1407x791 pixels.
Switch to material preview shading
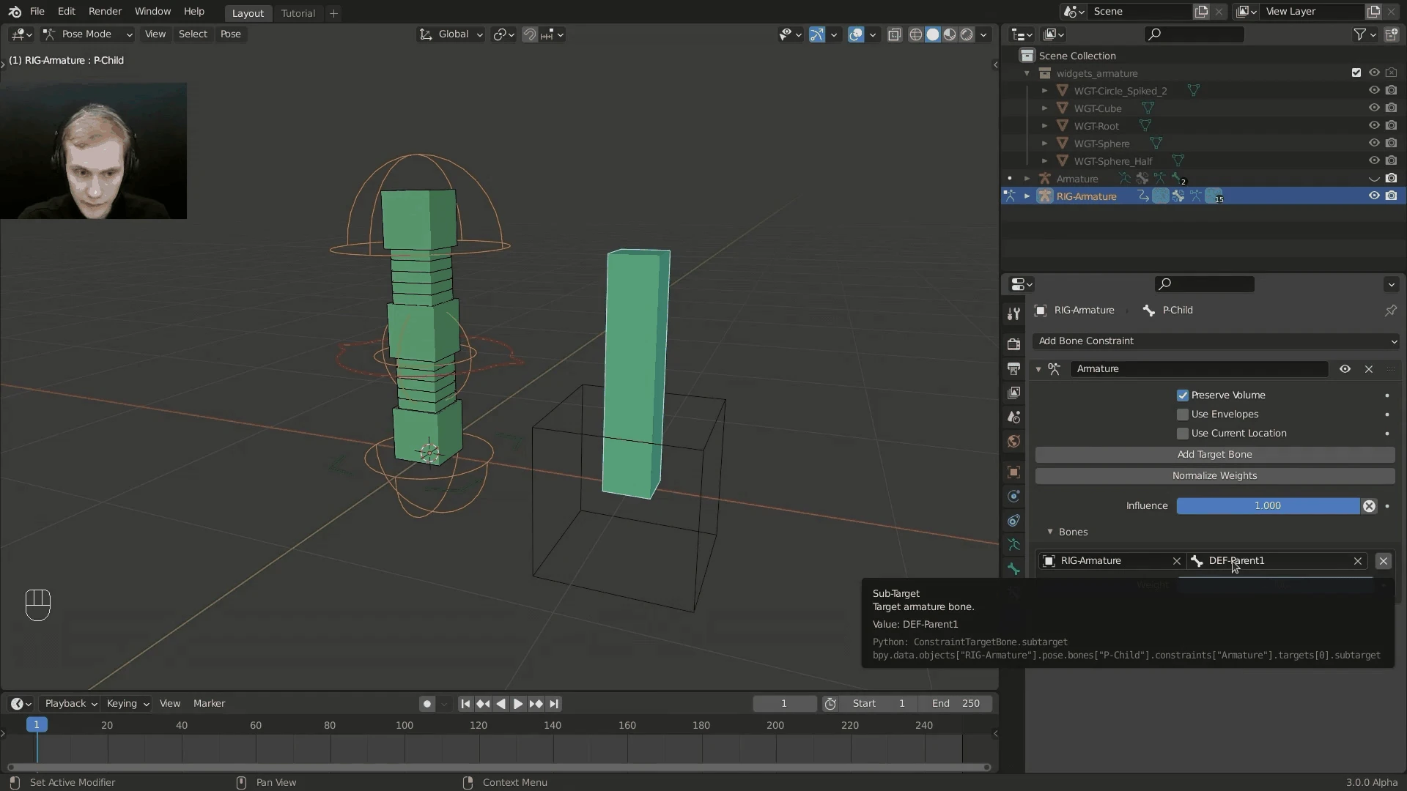point(950,34)
